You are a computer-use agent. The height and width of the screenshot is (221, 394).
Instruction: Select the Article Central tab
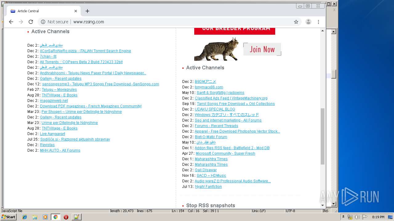click(43, 11)
